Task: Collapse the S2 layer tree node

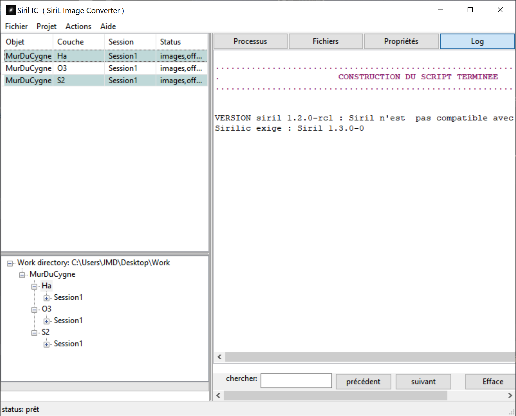Action: tap(34, 333)
